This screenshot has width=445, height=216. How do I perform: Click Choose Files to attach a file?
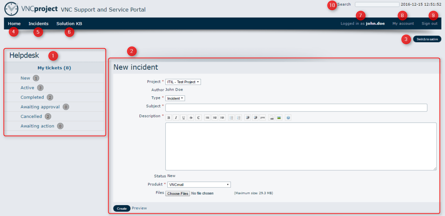click(178, 193)
